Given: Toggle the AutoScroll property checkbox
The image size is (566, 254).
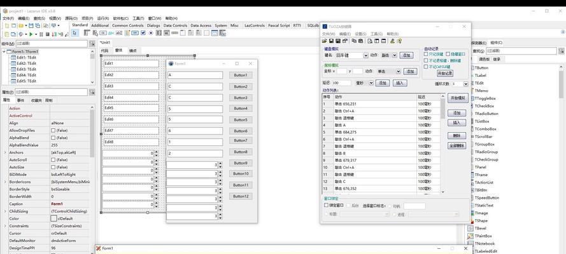Looking at the screenshot, I should coord(53,160).
